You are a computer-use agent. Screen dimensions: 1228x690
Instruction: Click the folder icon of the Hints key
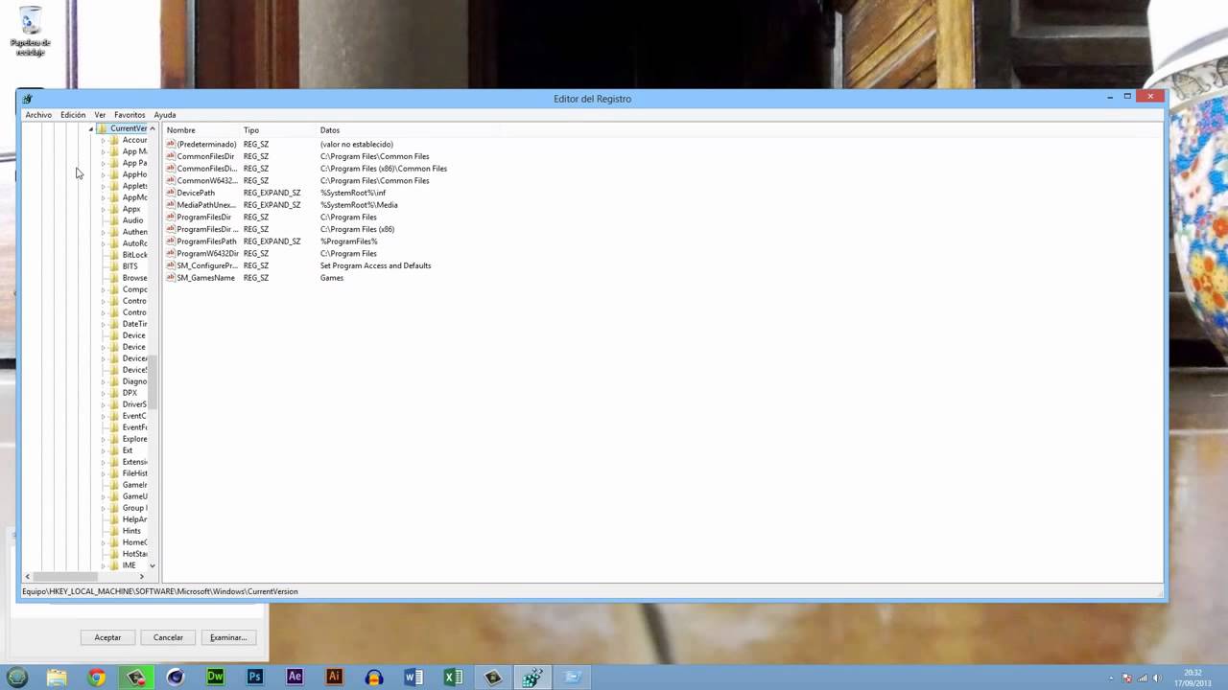114,531
